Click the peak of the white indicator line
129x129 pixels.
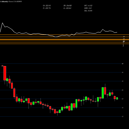[2, 23]
